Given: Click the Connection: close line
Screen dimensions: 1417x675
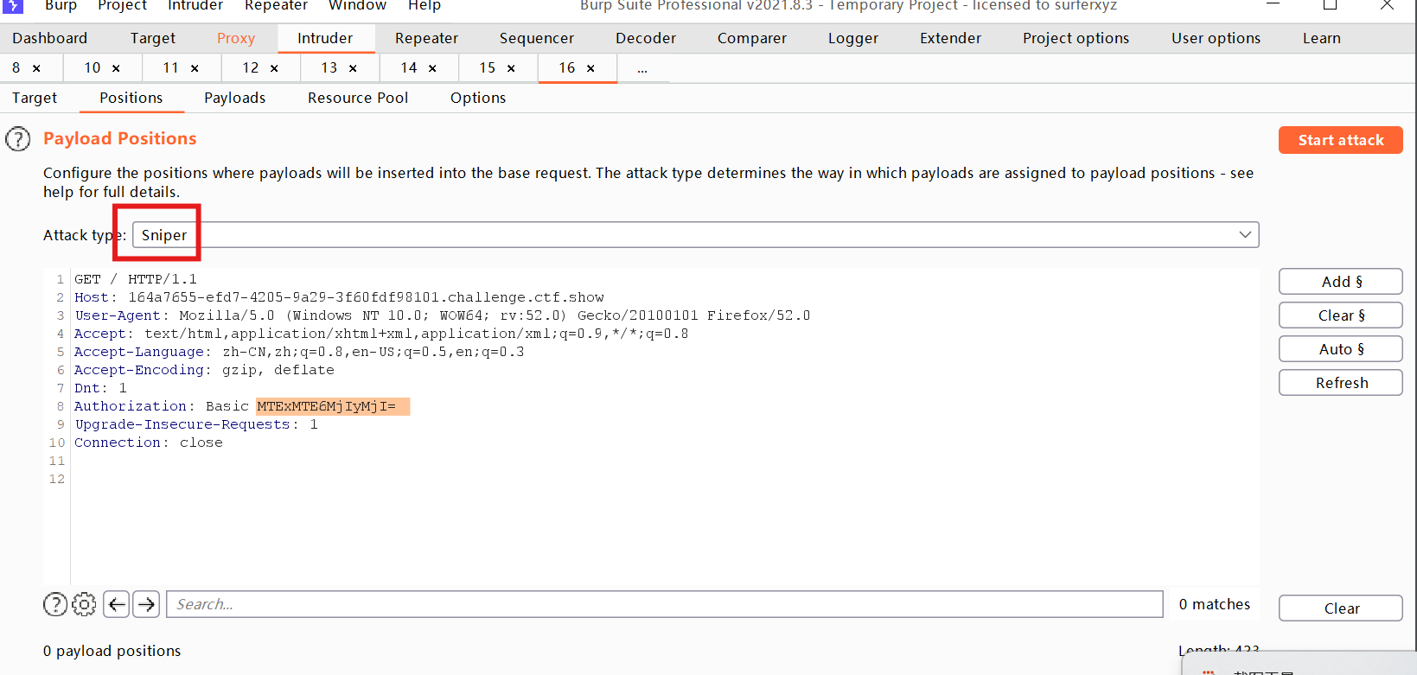Looking at the screenshot, I should [x=149, y=443].
